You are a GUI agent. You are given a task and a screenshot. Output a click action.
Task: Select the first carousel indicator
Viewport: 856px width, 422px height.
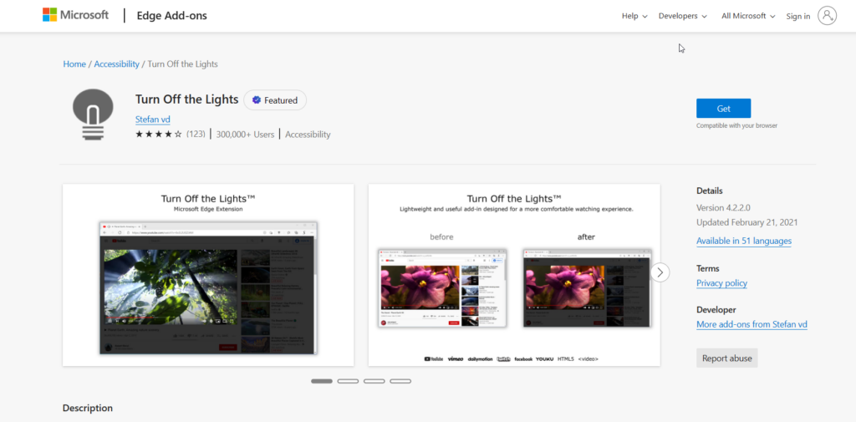[x=322, y=381]
